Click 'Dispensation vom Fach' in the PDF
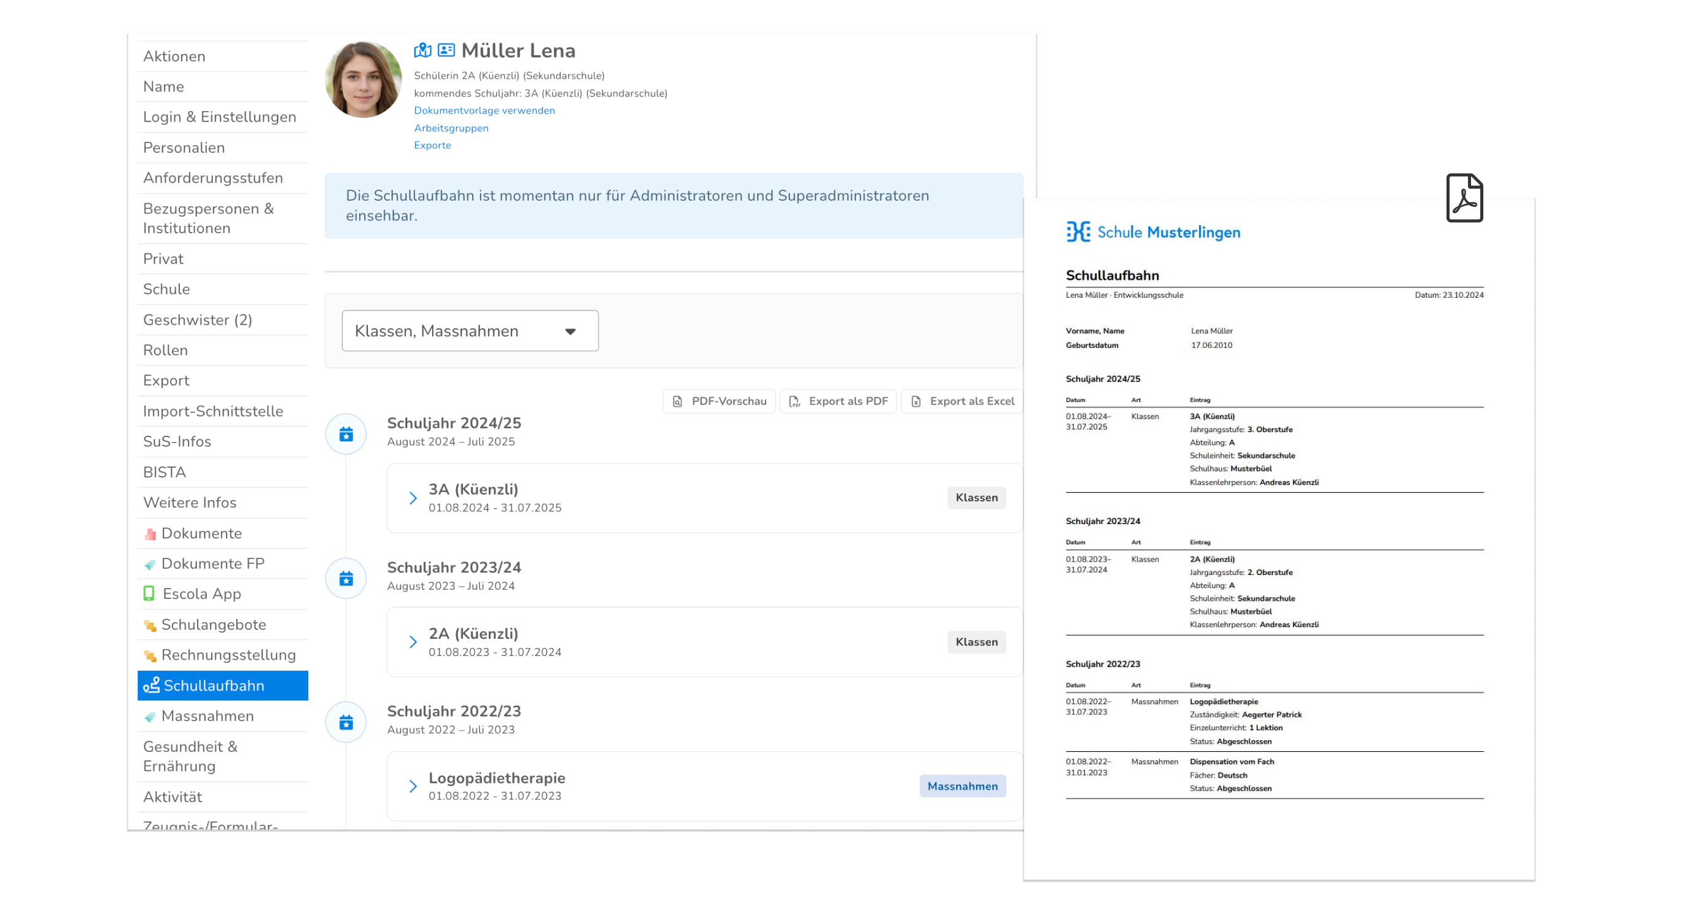Screen dimensions: 1689x923 pos(1232,762)
